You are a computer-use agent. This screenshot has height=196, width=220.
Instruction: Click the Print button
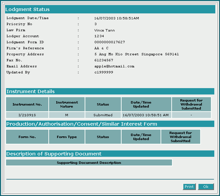click(x=189, y=187)
